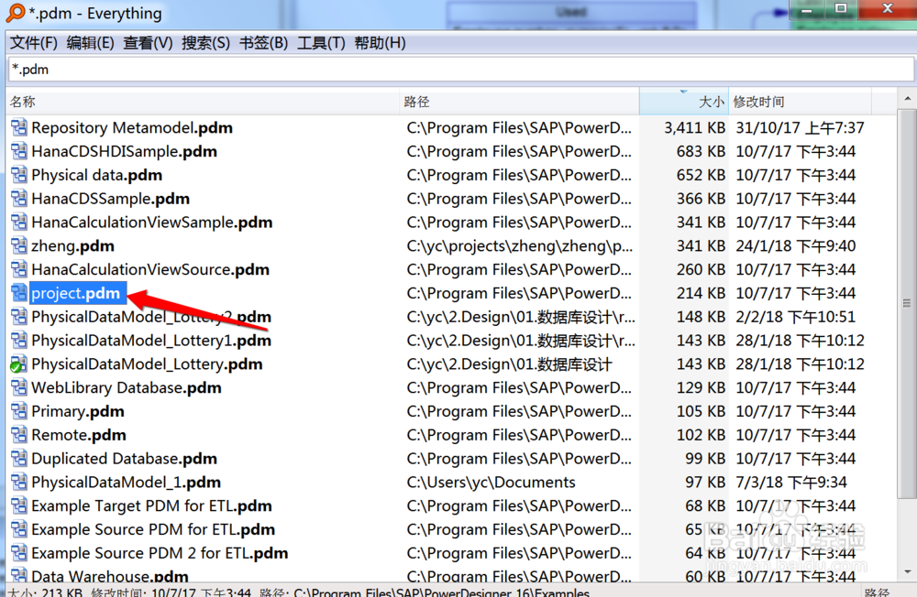Select the file name zheng.pdm
917x597 pixels.
click(x=73, y=246)
